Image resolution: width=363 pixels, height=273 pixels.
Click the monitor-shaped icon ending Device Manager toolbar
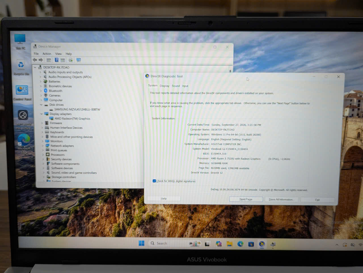(x=79, y=60)
